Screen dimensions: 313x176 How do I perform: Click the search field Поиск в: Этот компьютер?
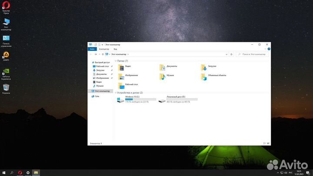[x=252, y=54]
